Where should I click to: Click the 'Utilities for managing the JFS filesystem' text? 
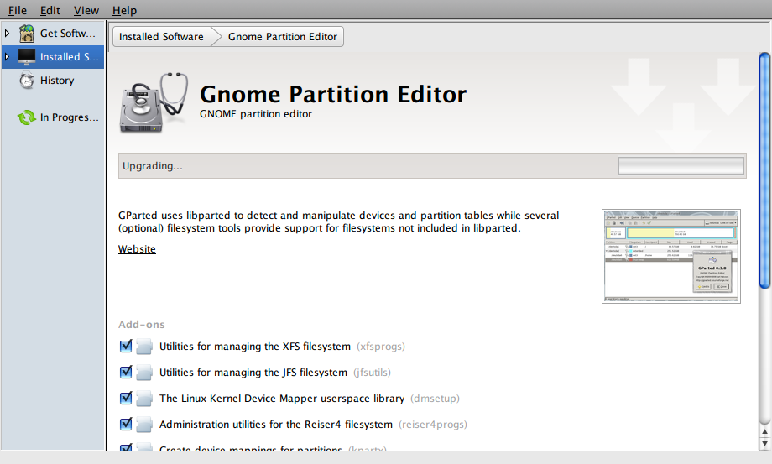tap(253, 373)
